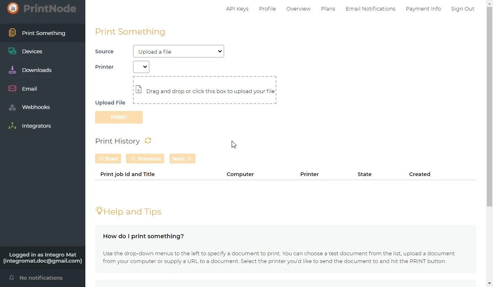493x287 pixels.
Task: Click the State column header
Action: coord(365,174)
